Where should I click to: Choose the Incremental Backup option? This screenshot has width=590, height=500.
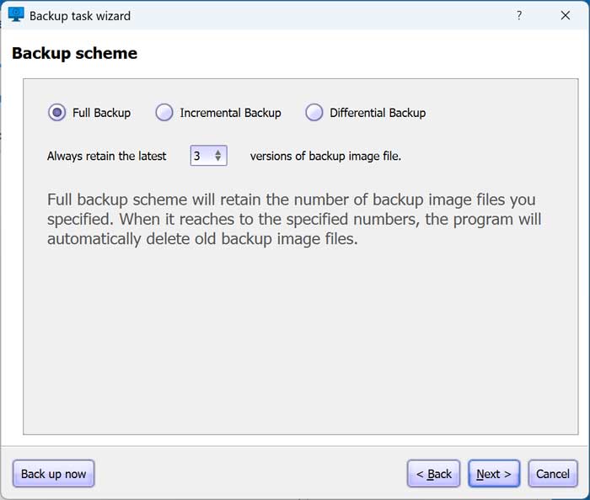(164, 113)
